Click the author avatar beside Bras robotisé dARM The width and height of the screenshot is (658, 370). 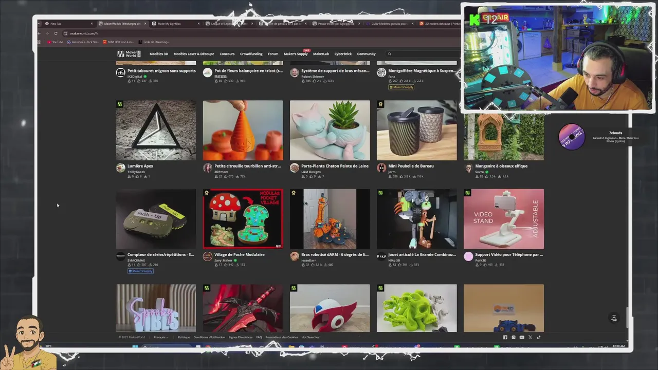[x=294, y=256]
